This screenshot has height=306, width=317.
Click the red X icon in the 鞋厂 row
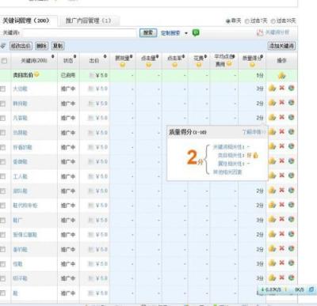[x=282, y=219]
